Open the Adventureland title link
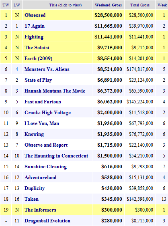 click(x=41, y=178)
